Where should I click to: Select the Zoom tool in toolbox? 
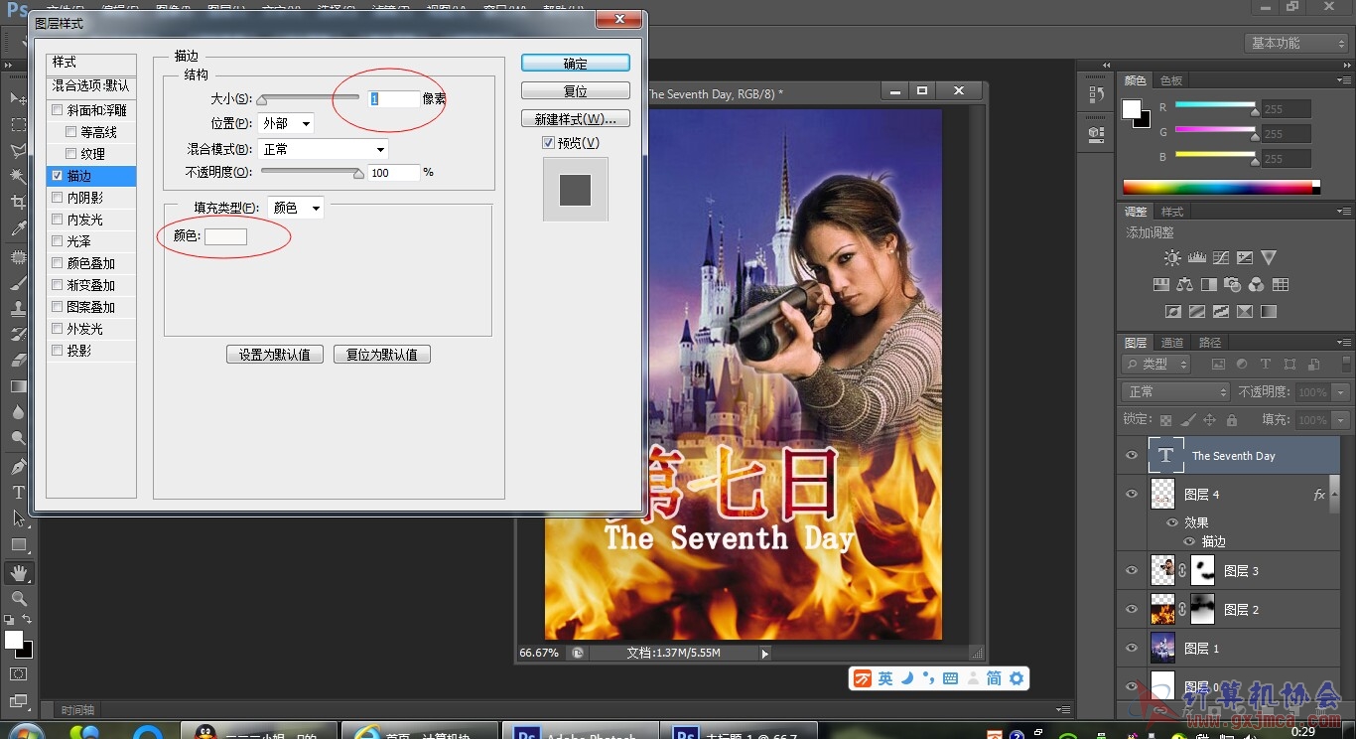pyautogui.click(x=18, y=599)
